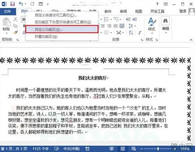Image resolution: width=195 pixels, height=152 pixels.
Task: Switch to Web Layout view icon
Action: click(x=133, y=149)
